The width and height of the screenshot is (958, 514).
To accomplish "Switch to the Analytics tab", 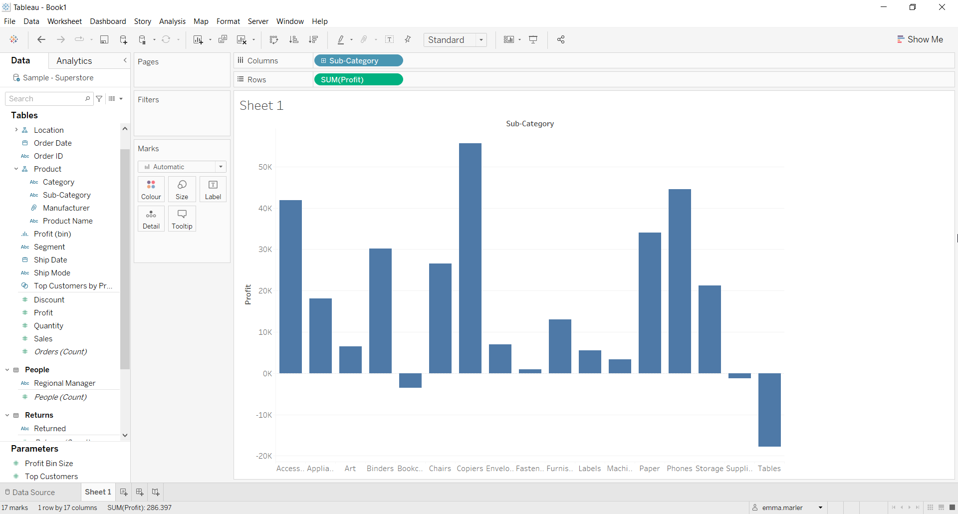I will (74, 61).
